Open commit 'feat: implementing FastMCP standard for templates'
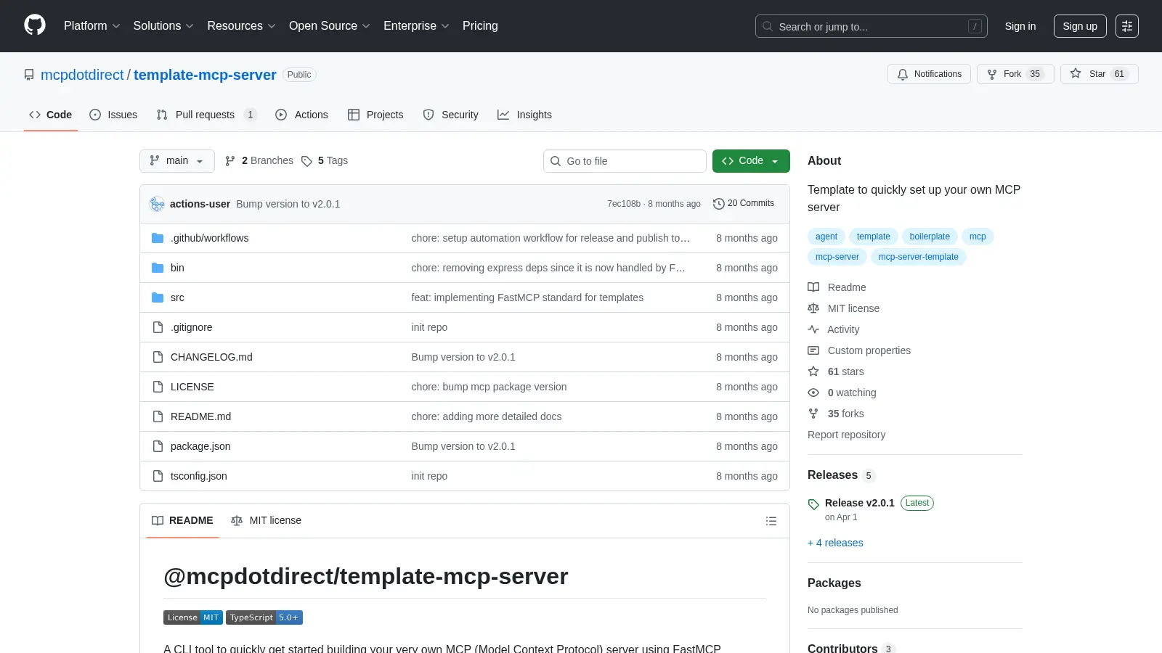The width and height of the screenshot is (1162, 653). pos(527,297)
